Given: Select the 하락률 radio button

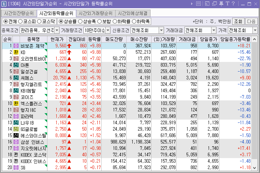Looking at the screenshot, I should [115, 21].
